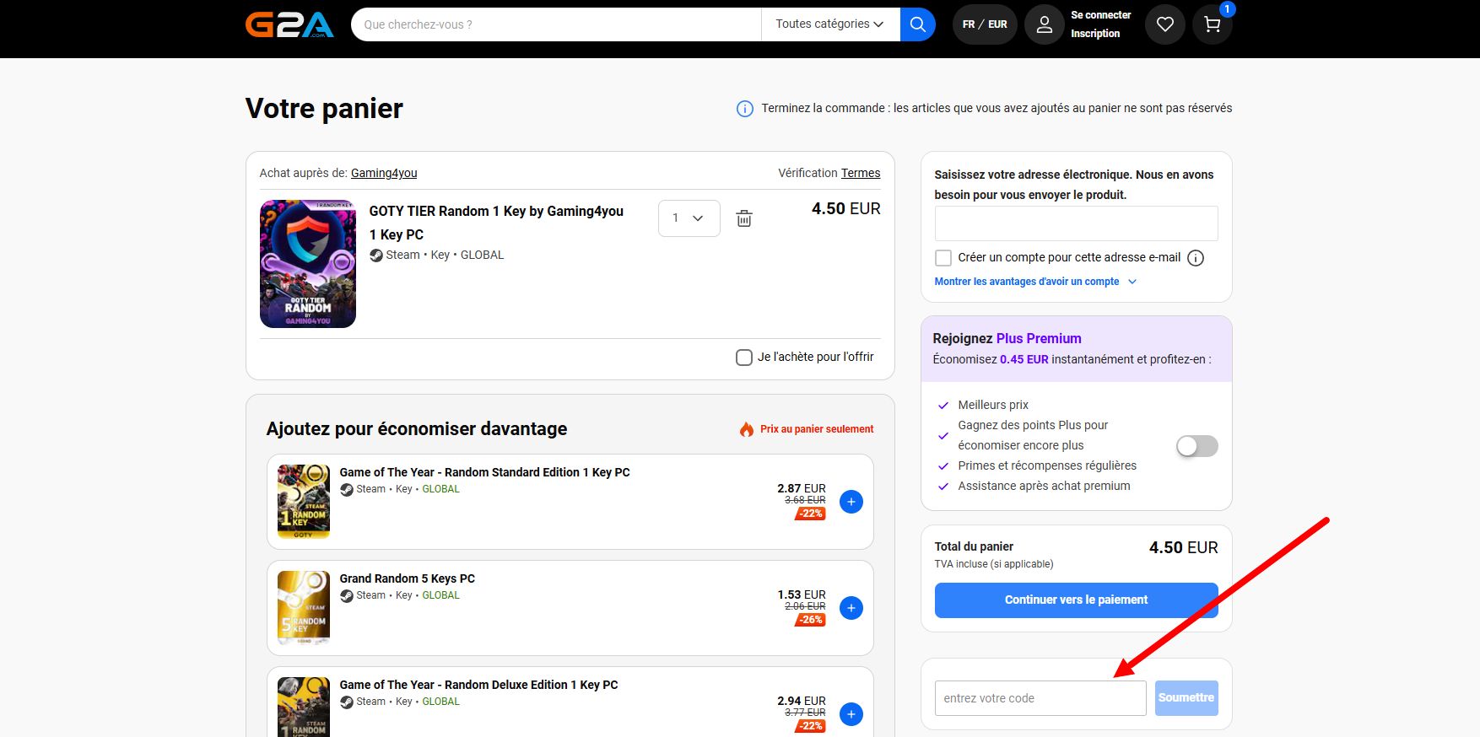The height and width of the screenshot is (737, 1480).
Task: Open the GOTY TIER Random 1 Key product title
Action: (x=496, y=223)
